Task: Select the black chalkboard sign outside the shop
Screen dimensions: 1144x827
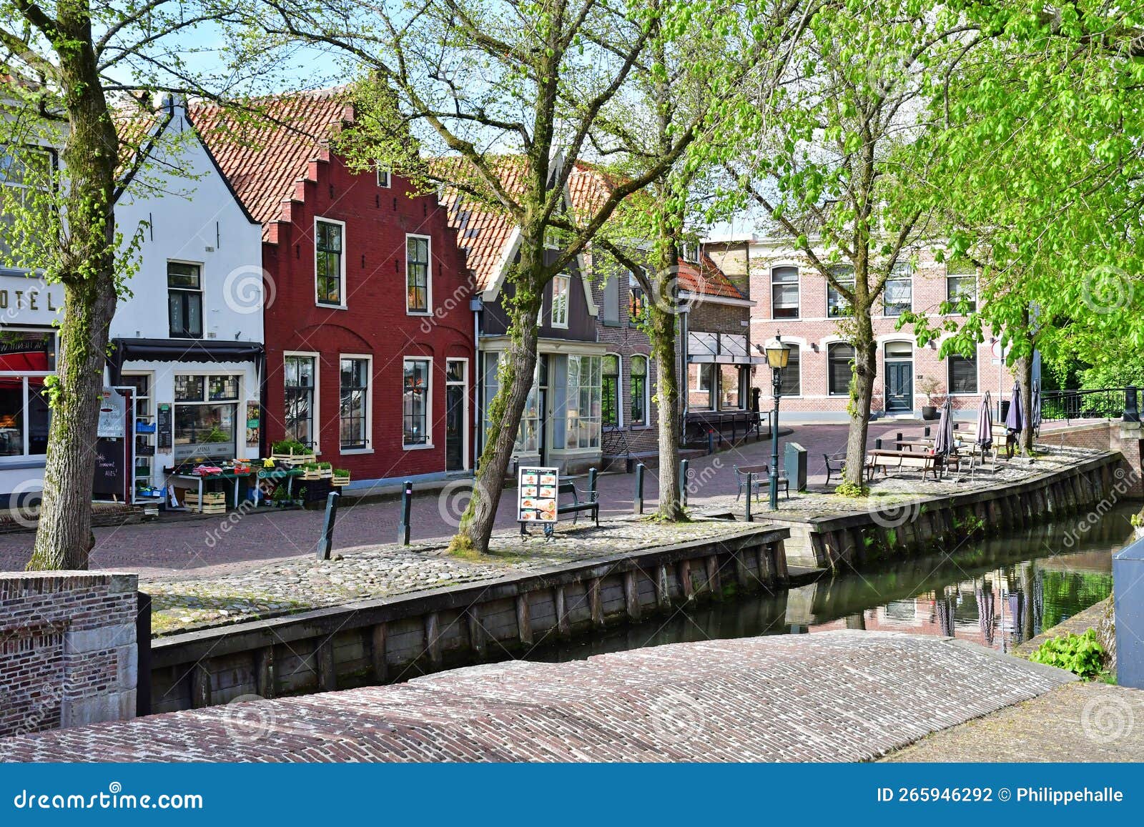Action: 107,465
